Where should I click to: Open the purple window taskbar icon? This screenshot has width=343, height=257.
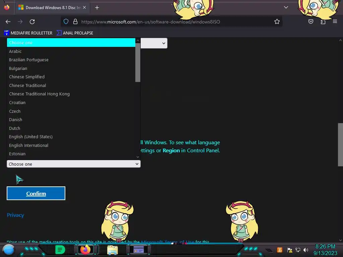tap(139, 250)
